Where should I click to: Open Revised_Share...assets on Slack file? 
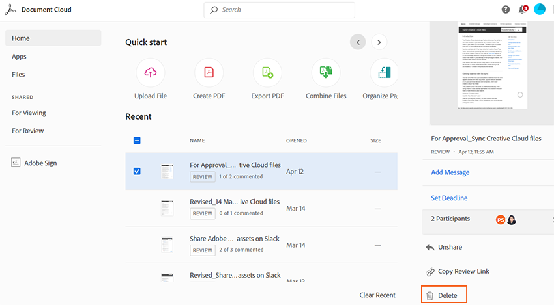point(235,275)
